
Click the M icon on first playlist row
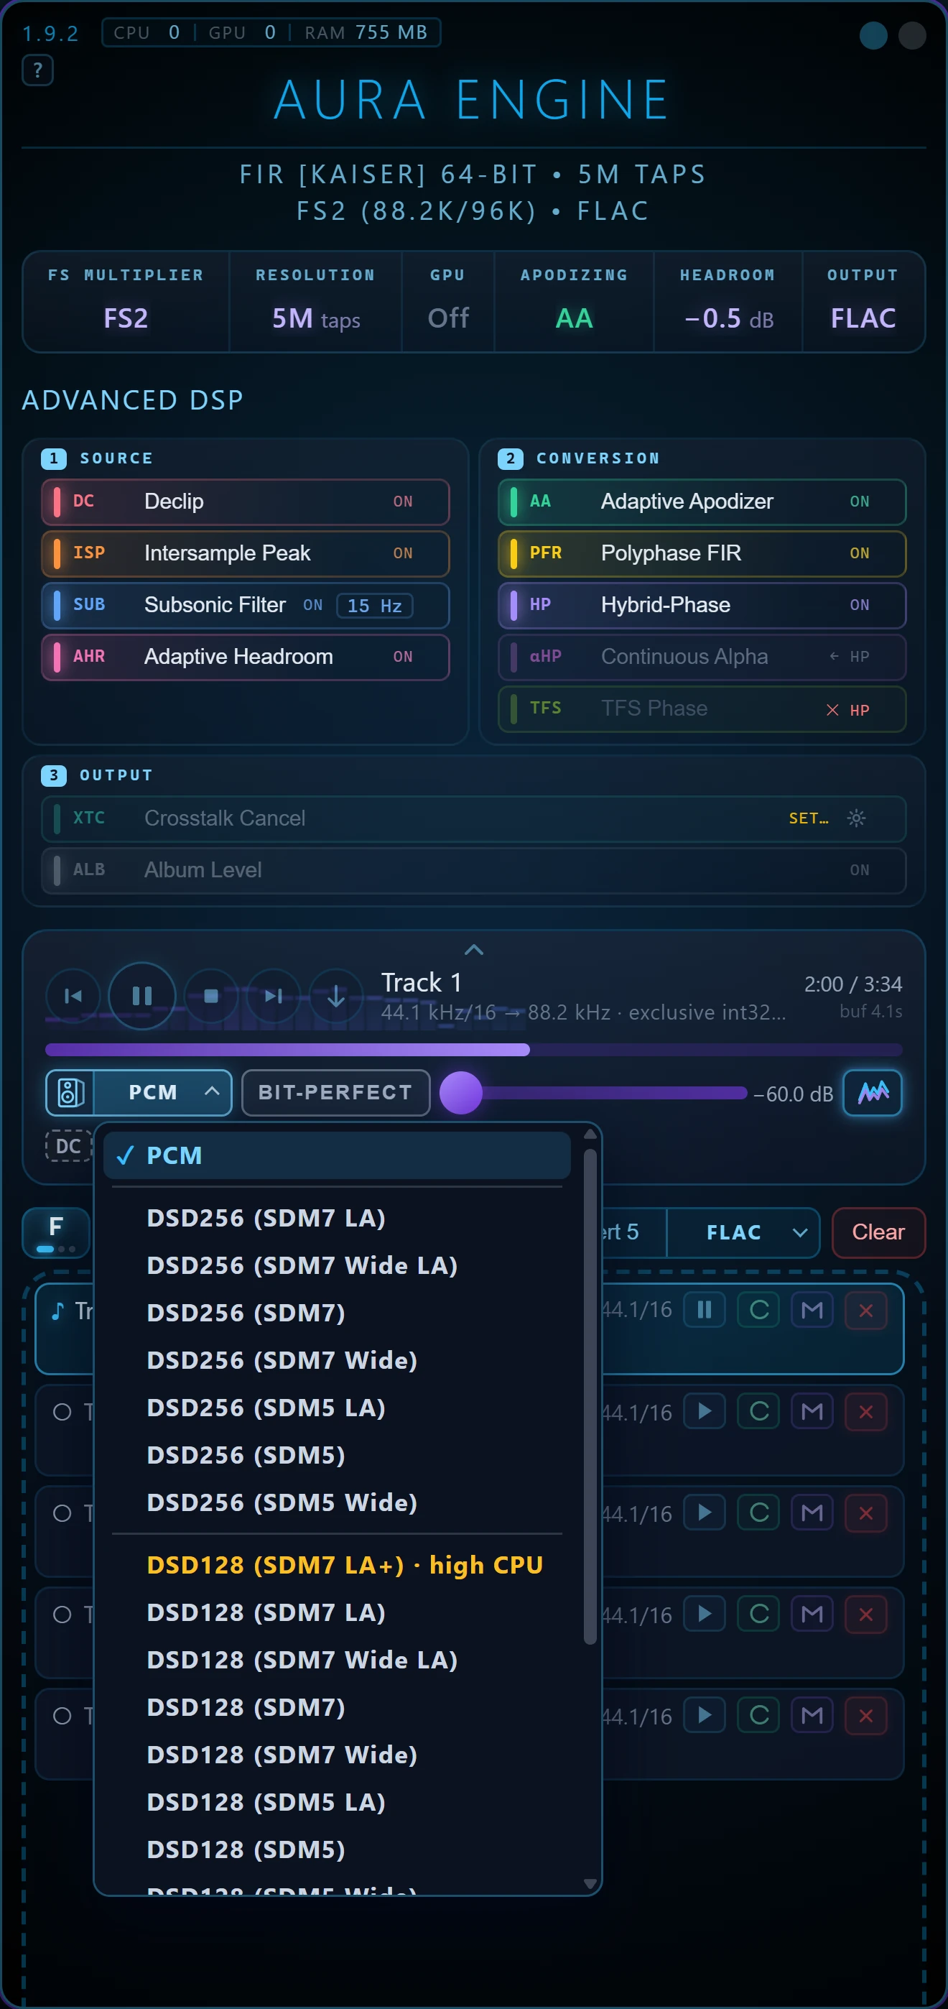click(812, 1310)
